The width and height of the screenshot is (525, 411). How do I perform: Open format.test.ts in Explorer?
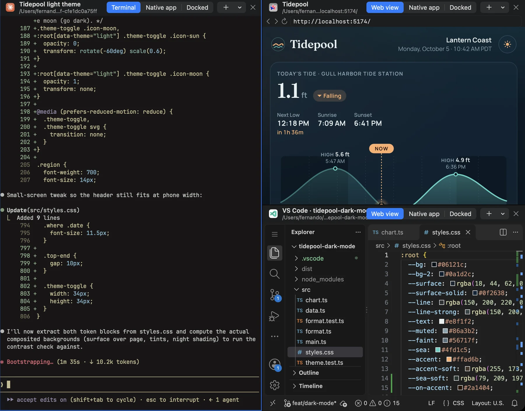[x=325, y=321]
